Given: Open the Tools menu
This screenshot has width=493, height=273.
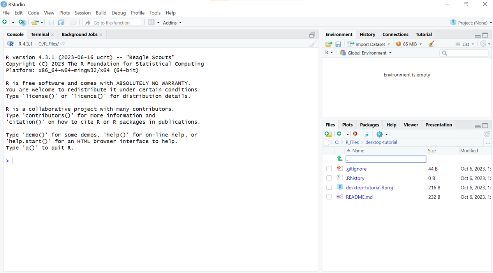Looking at the screenshot, I should pos(155,13).
